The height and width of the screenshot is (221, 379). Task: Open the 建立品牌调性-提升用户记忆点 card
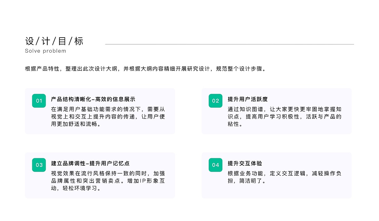coord(99,175)
